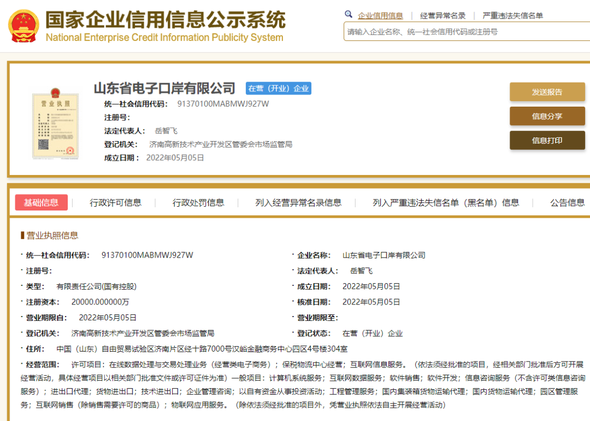The width and height of the screenshot is (590, 421).
Task: Click the enterprise search input field
Action: (467, 32)
